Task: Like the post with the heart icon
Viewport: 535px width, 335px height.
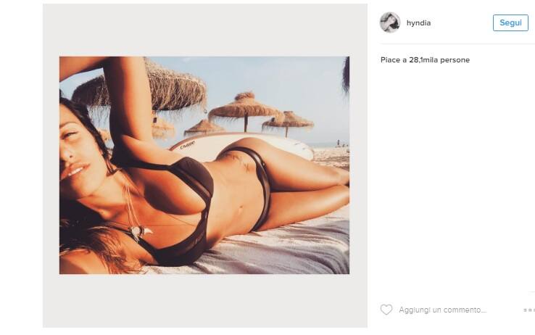Action: coord(386,310)
